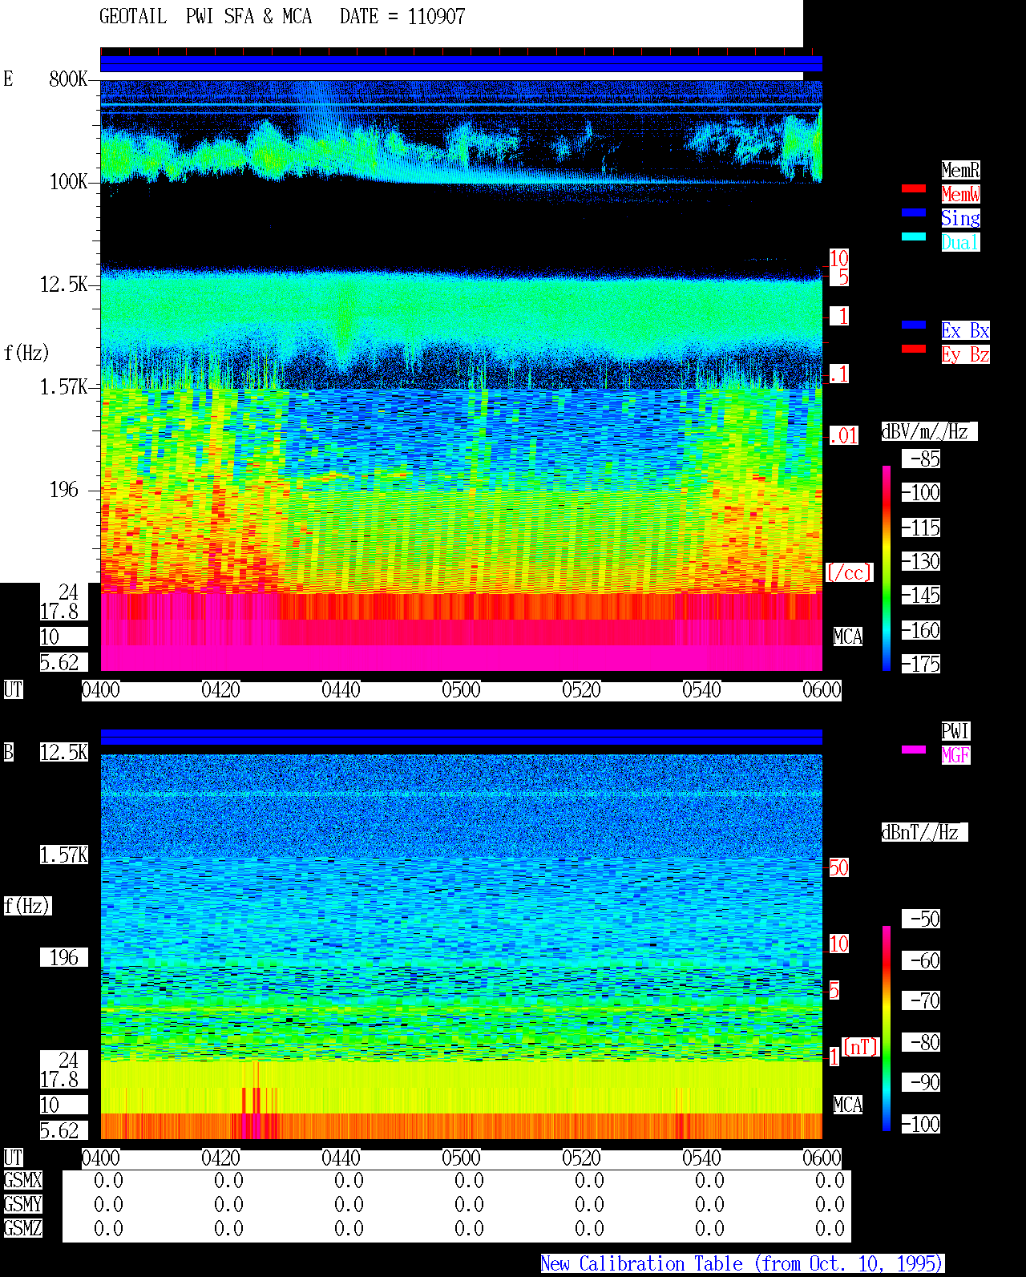Click the GSMX row label
Image resolution: width=1026 pixels, height=1277 pixels.
(22, 1180)
